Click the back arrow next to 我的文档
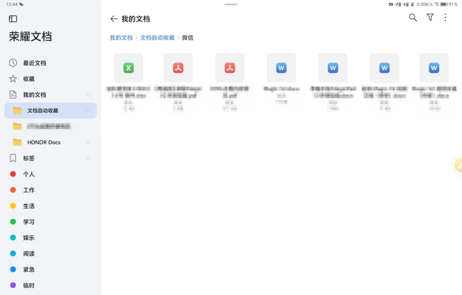 (114, 19)
